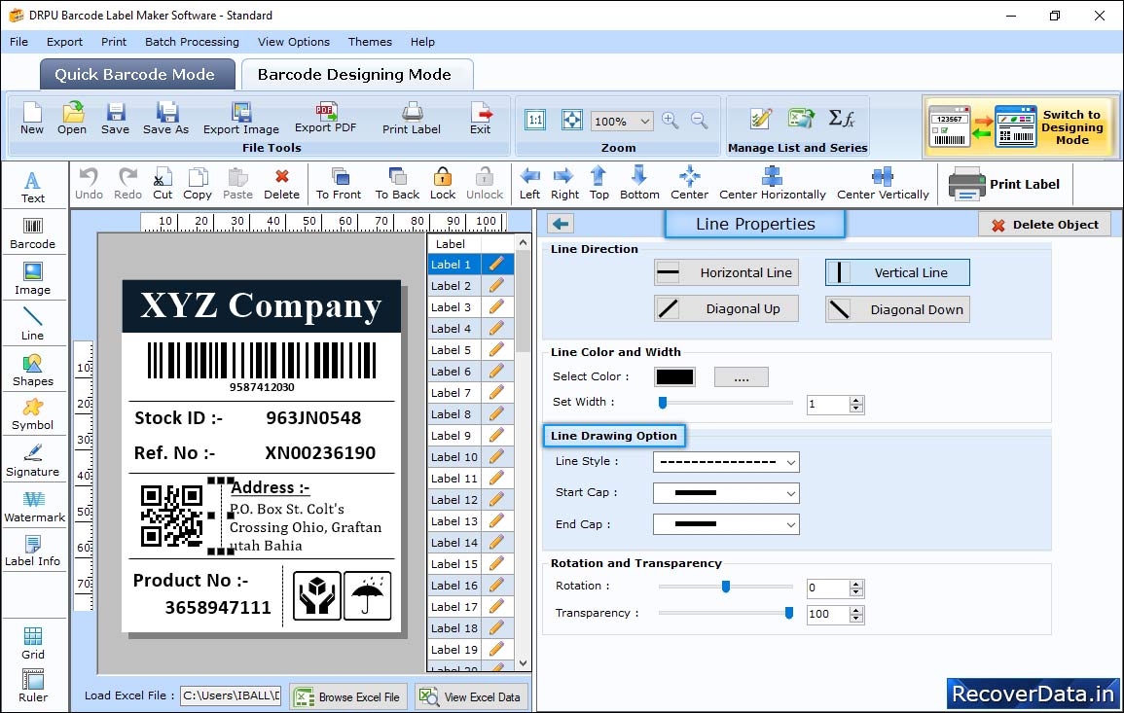Select Diagonal Up direction
1124x713 pixels.
pos(726,309)
